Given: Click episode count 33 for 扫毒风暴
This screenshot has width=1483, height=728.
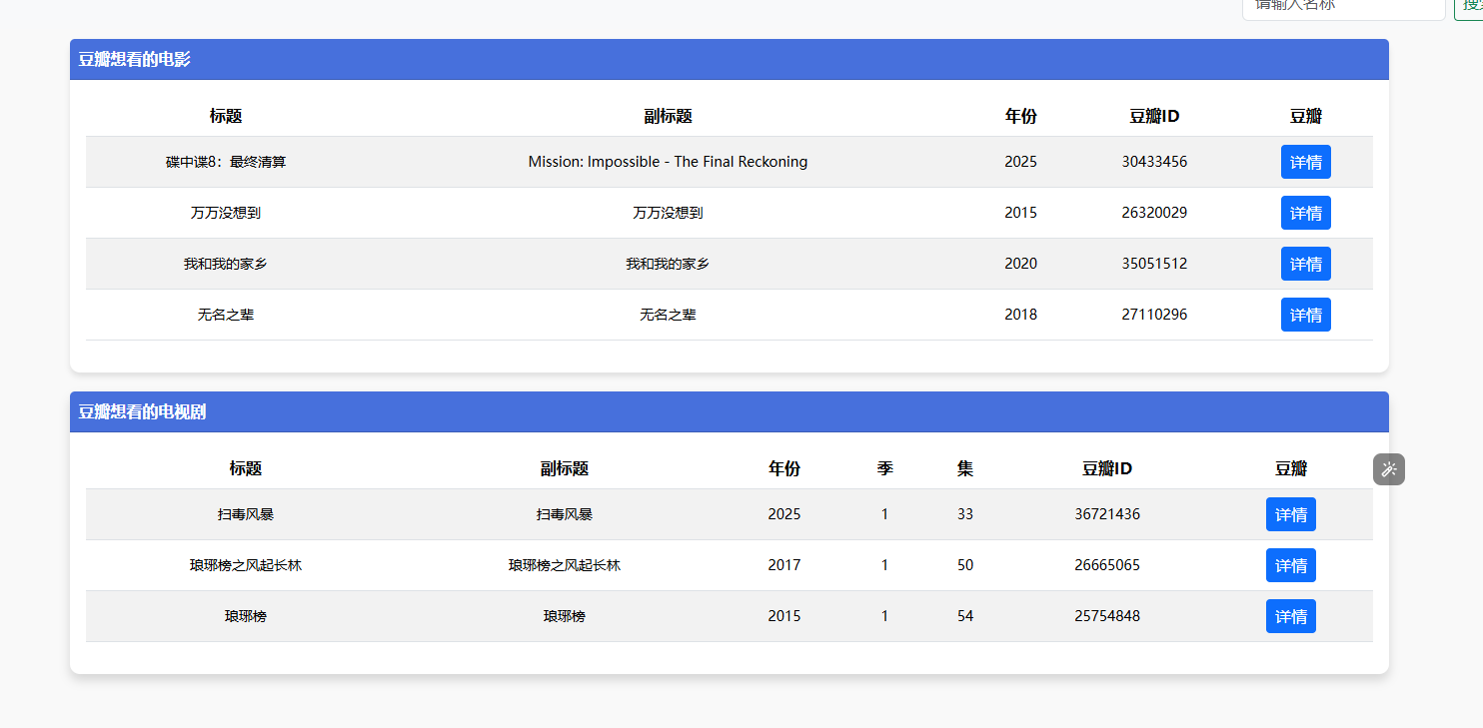Looking at the screenshot, I should point(964,514).
